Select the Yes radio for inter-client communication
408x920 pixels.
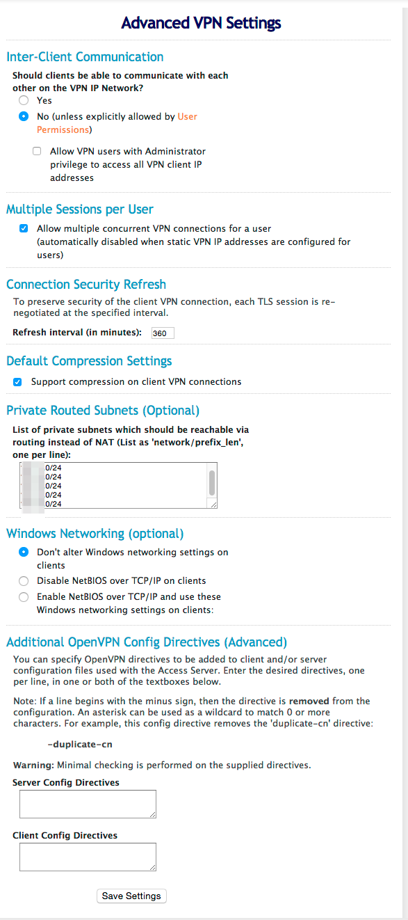pos(24,100)
